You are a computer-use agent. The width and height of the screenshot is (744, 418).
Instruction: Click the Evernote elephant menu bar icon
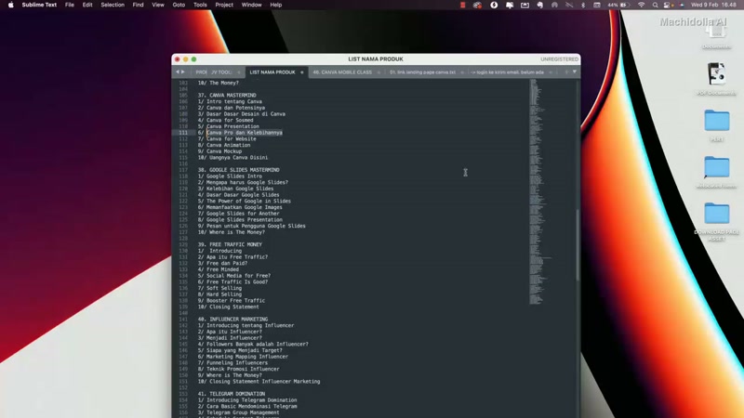(x=540, y=5)
